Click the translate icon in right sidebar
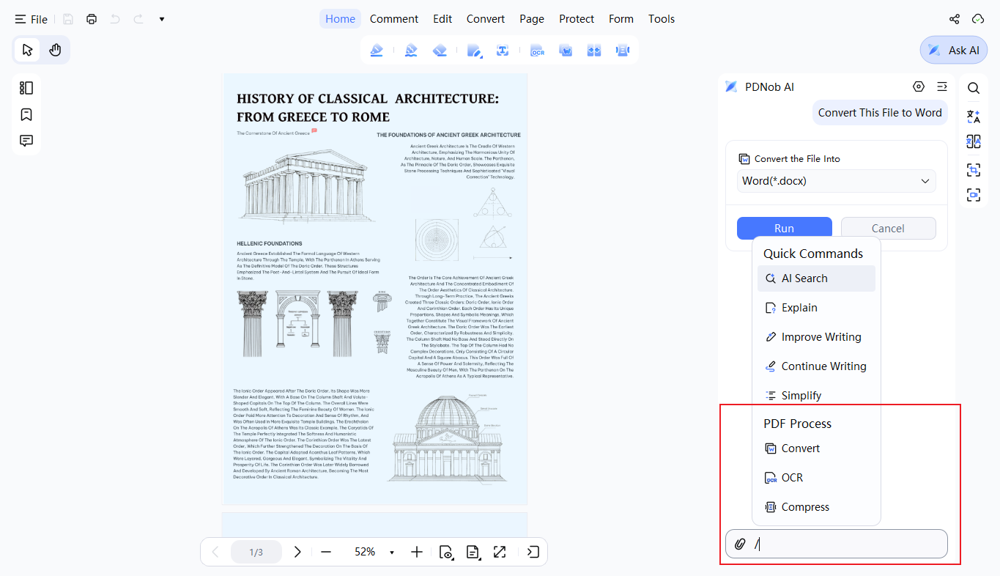This screenshot has height=576, width=1000. [x=973, y=116]
